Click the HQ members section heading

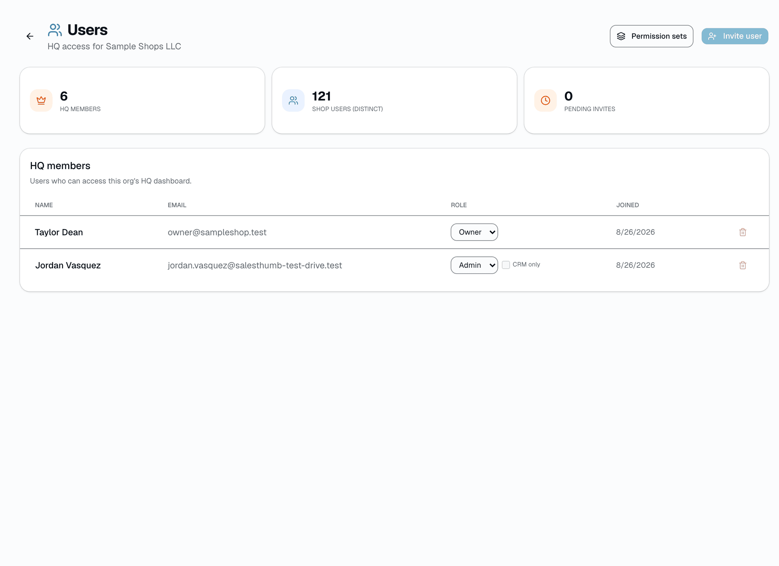click(x=60, y=166)
